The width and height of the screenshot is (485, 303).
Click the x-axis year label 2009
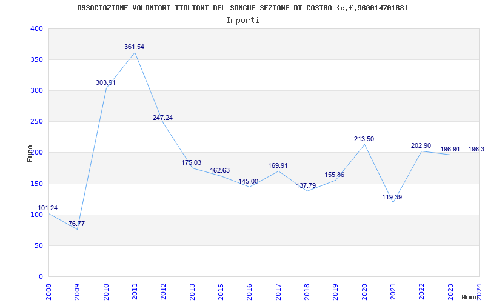[78, 292]
